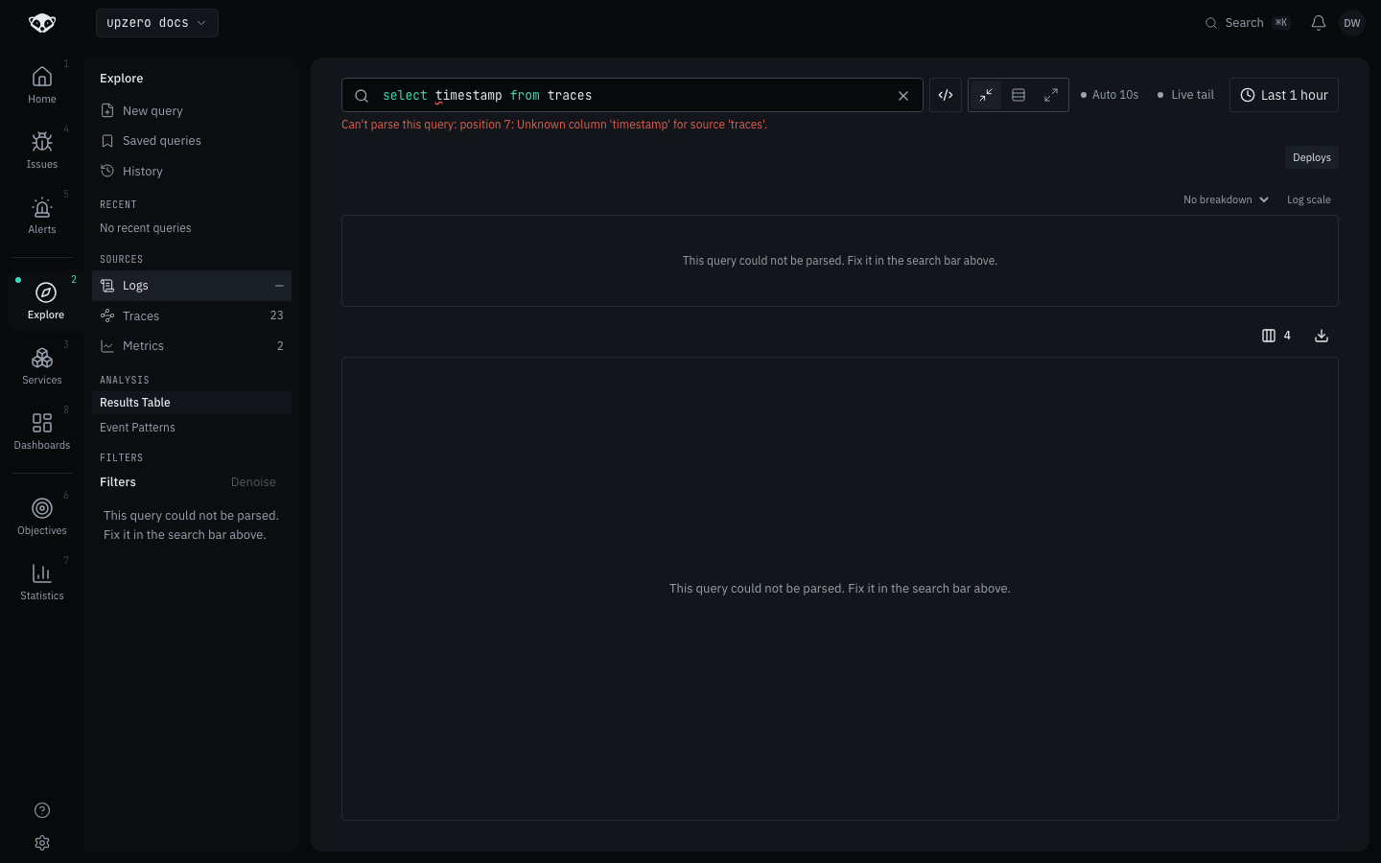Open Services cubes icon

tap(42, 358)
